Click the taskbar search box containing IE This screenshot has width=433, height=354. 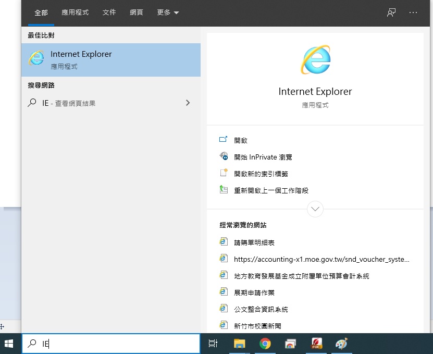click(111, 344)
